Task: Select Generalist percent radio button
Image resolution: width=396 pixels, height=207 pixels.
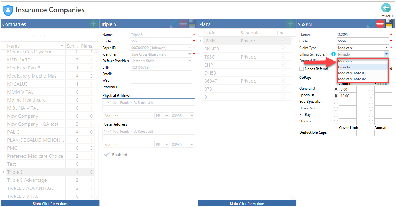Action: pyautogui.click(x=371, y=89)
